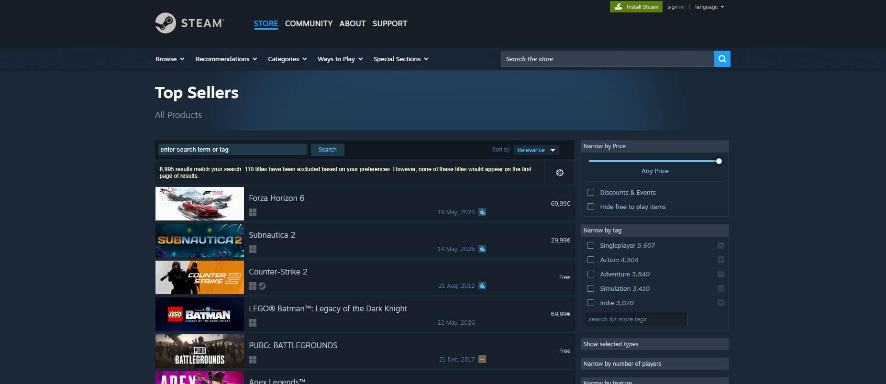Viewport: 886px width, 384px height.
Task: Open the Browse dropdown menu
Action: pos(170,59)
